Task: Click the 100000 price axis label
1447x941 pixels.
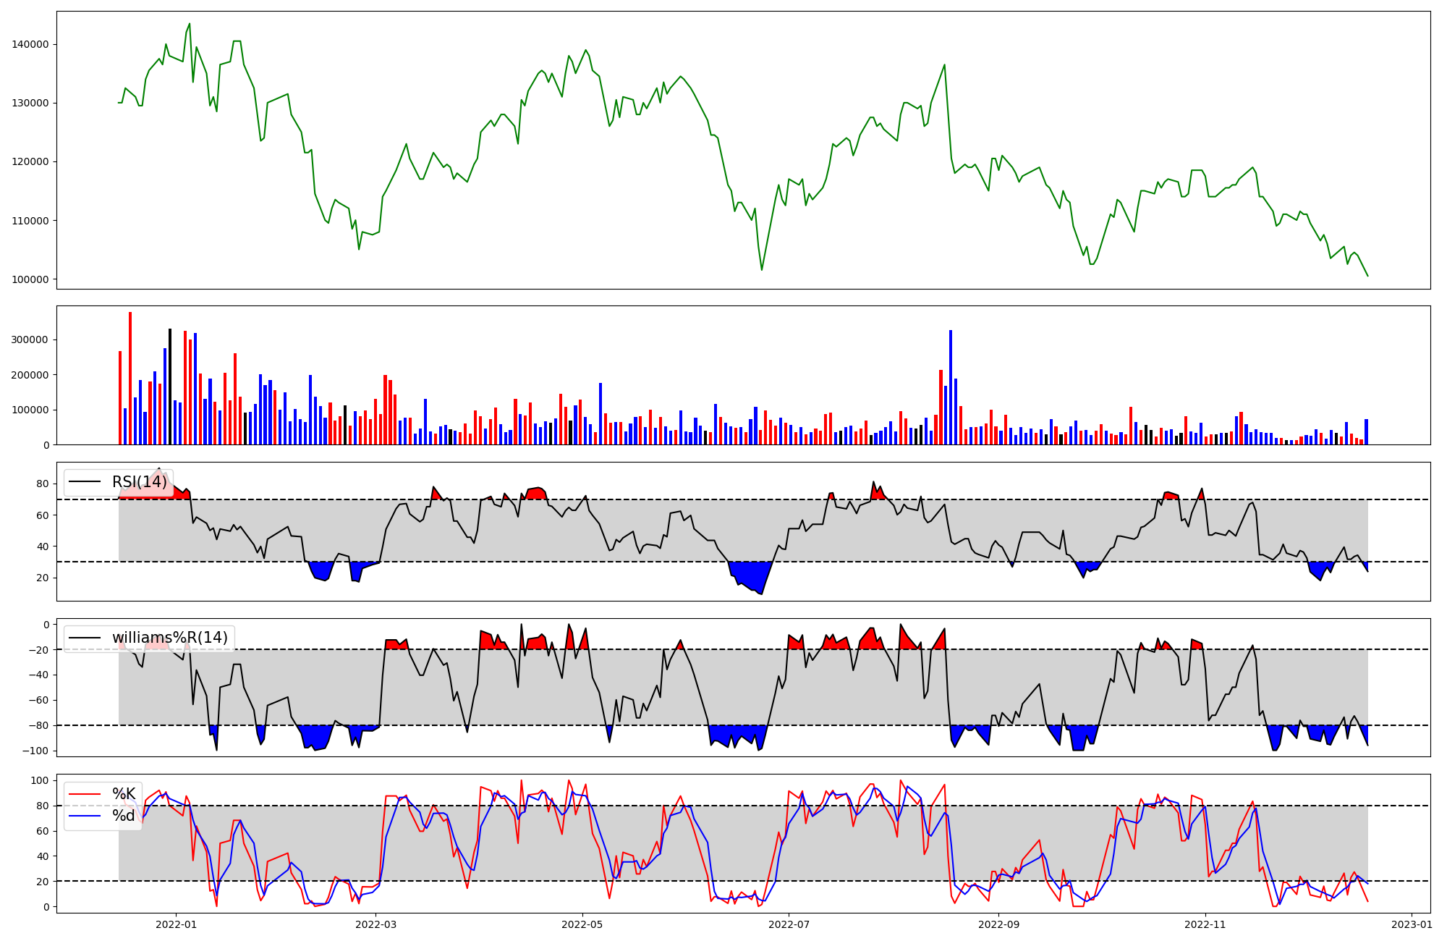Action: pyautogui.click(x=30, y=279)
